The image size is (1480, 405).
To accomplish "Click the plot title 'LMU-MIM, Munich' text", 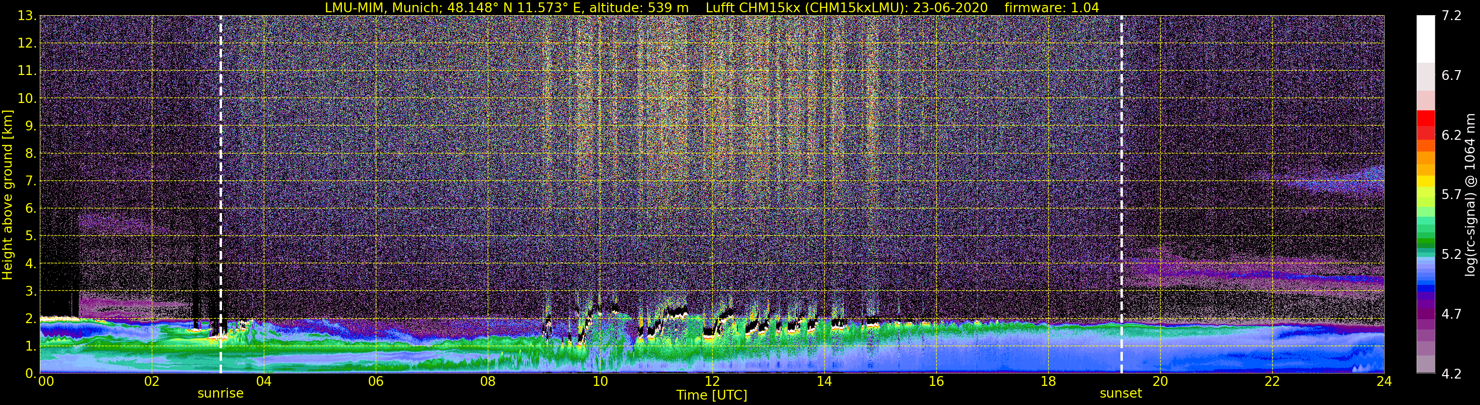I will point(383,7).
